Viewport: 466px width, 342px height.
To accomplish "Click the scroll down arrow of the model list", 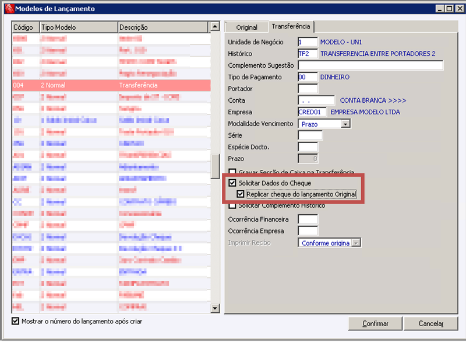I will pos(215,308).
